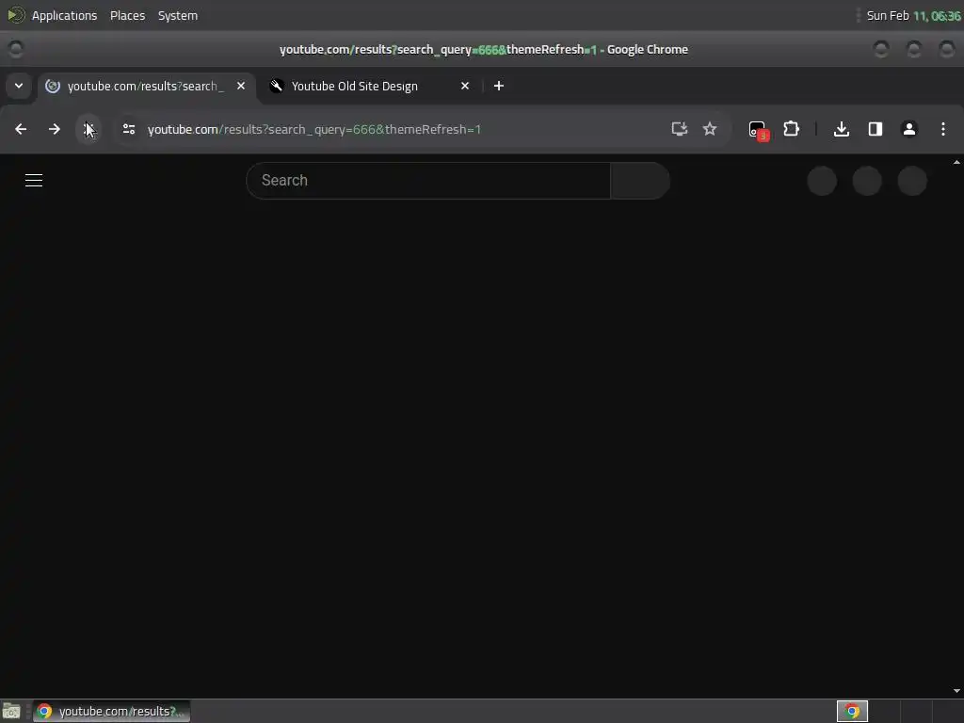Screen dimensions: 964x723
Task: Click the YouTube Search input field
Action: 428,180
